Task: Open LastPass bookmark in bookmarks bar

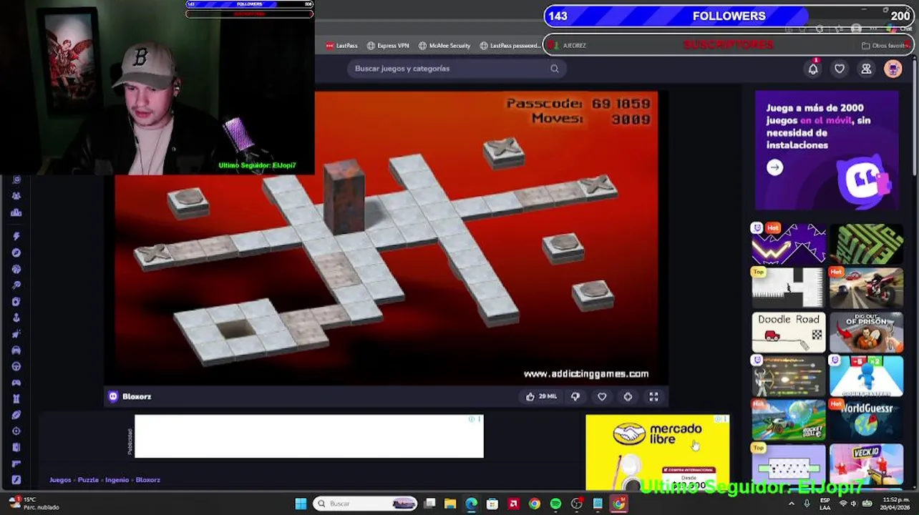Action: [341, 45]
